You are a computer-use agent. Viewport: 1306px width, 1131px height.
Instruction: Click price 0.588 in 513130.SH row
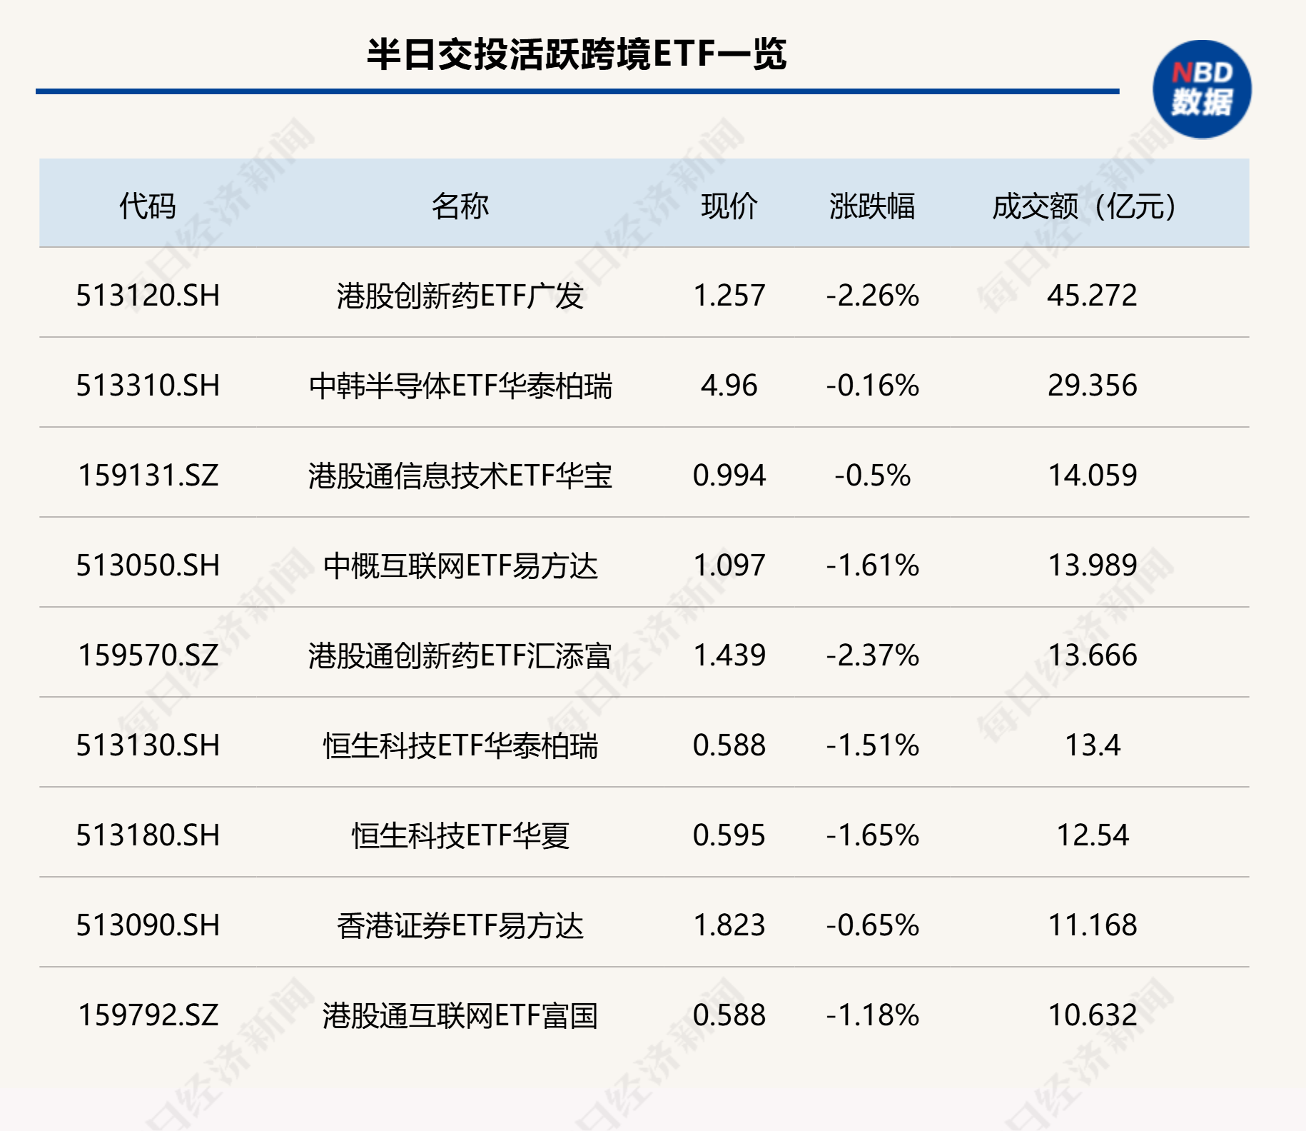tap(729, 745)
